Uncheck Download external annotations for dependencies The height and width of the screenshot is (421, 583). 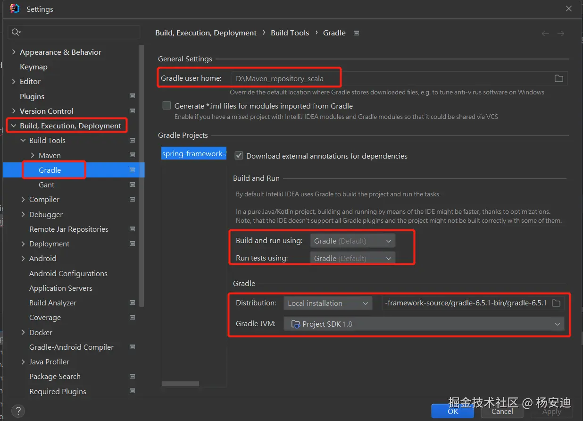click(239, 155)
